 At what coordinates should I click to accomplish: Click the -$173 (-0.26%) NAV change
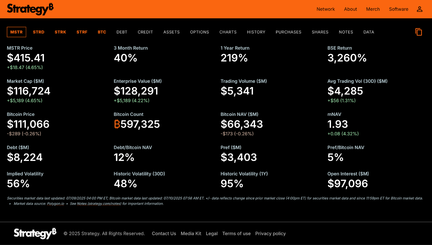237,134
